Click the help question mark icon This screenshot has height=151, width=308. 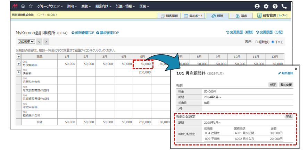[x=275, y=6]
